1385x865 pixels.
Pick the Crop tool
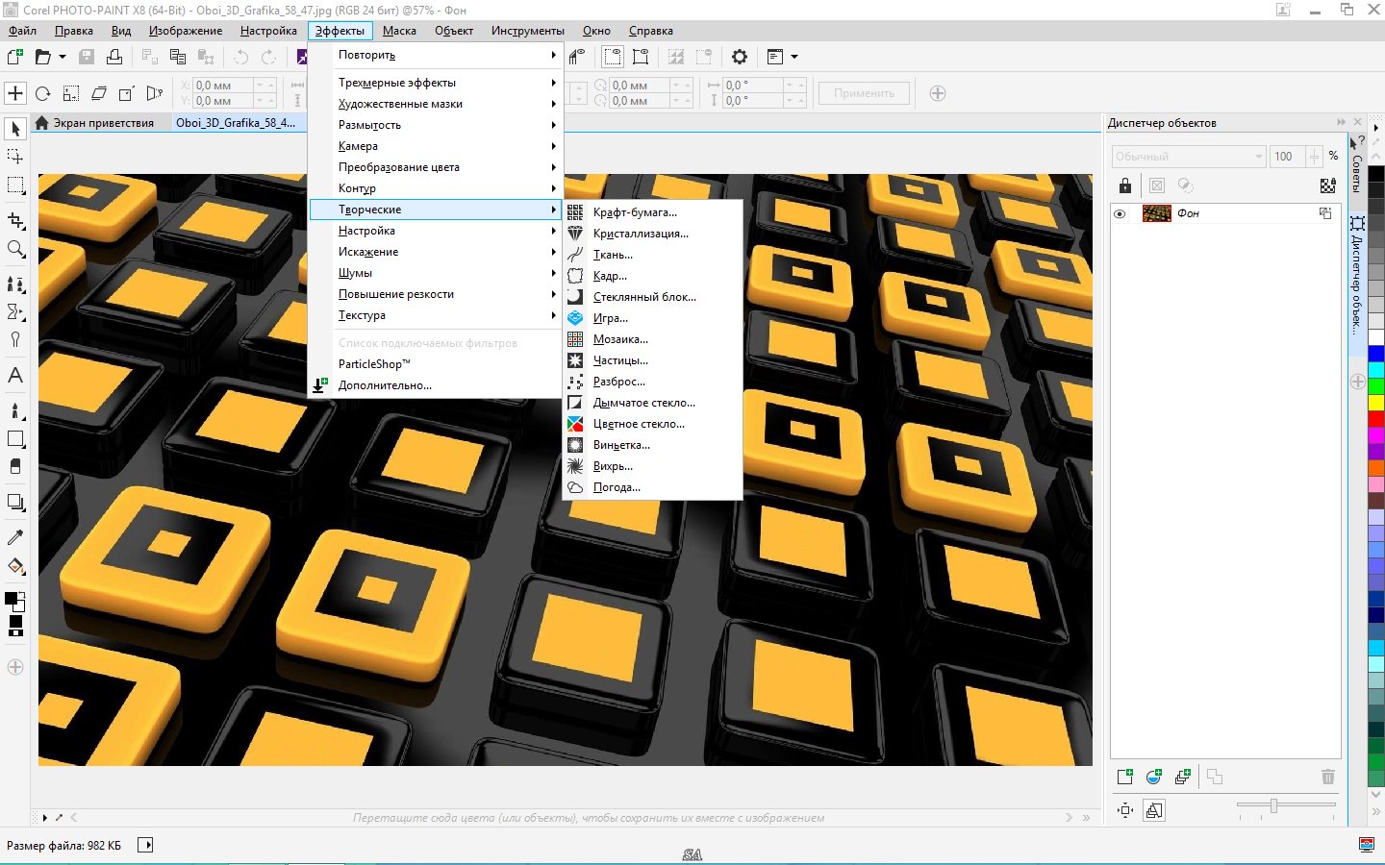(15, 220)
